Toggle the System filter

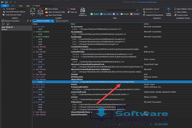(x=125, y=14)
